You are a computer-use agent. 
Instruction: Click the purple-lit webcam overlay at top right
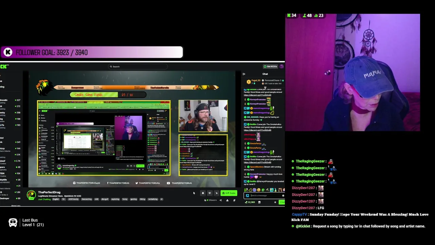(x=353, y=72)
